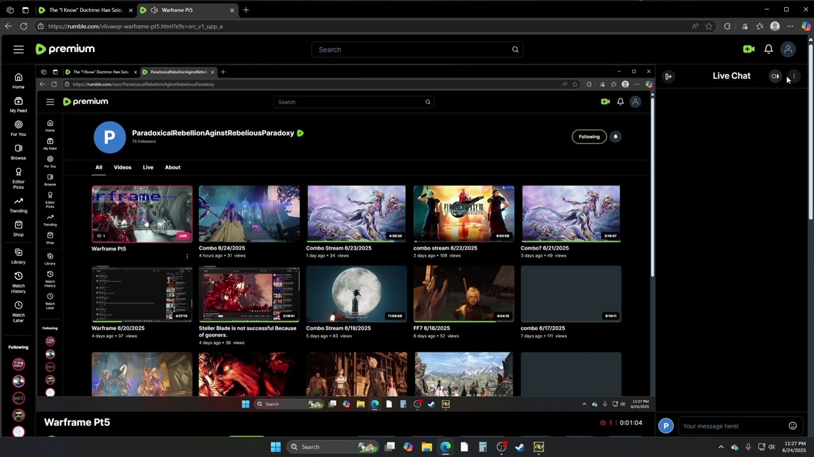Open user account avatar menu in header
This screenshot has width=814, height=457.
click(x=788, y=50)
